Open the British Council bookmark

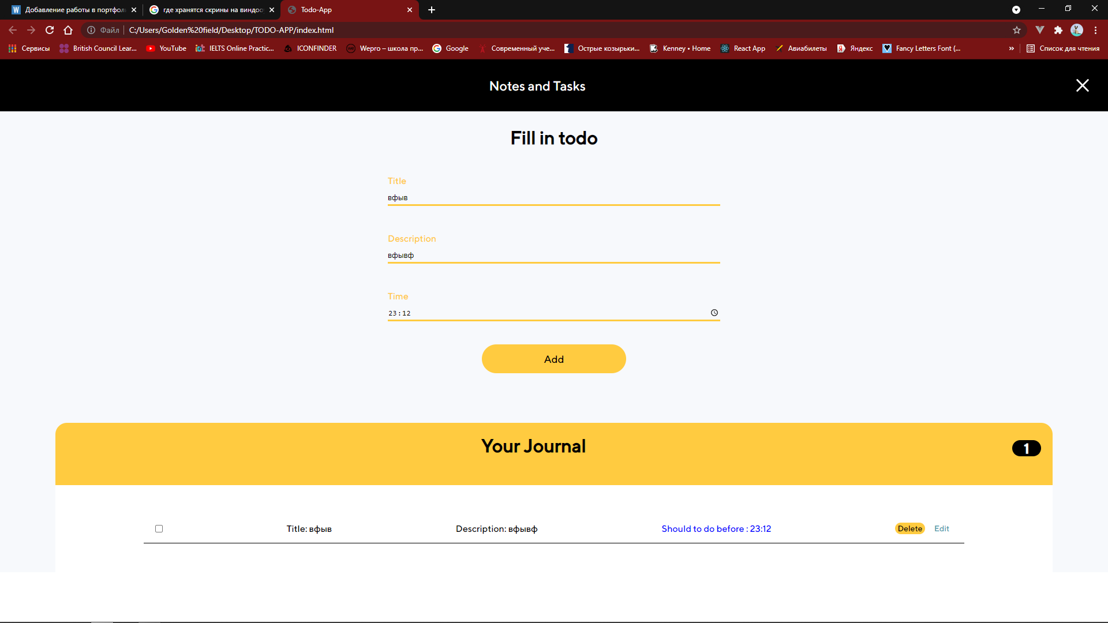point(98,48)
